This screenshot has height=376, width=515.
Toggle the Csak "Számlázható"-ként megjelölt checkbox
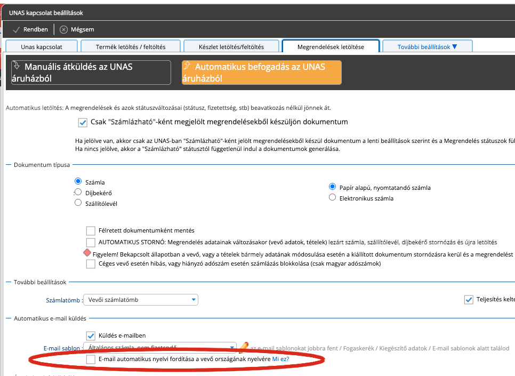click(83, 122)
